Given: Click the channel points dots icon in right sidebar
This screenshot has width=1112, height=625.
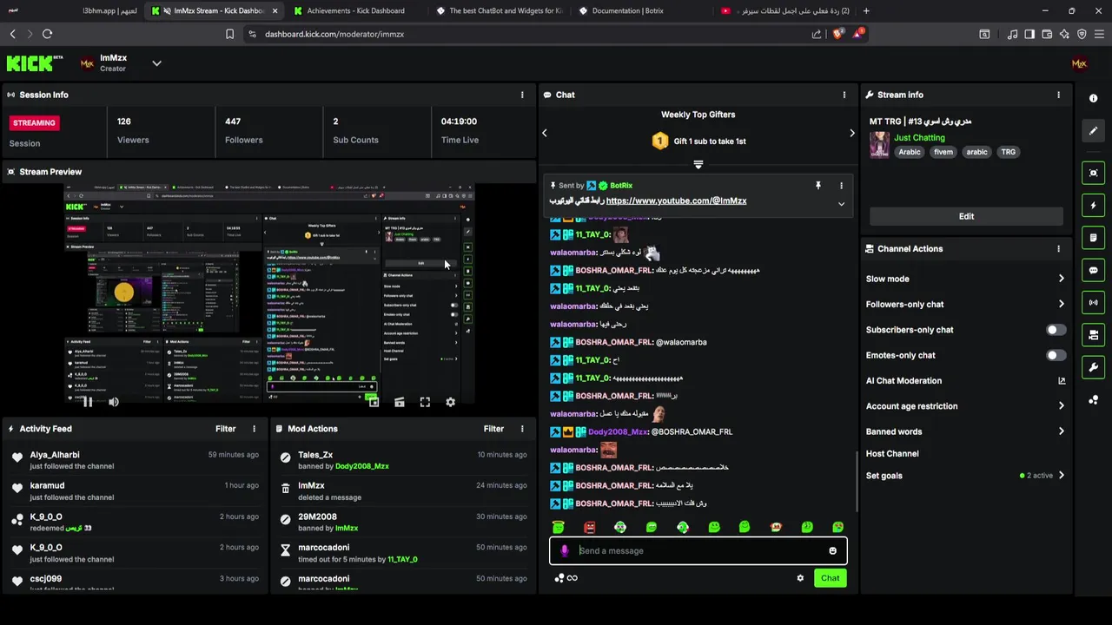Looking at the screenshot, I should coord(1094,400).
